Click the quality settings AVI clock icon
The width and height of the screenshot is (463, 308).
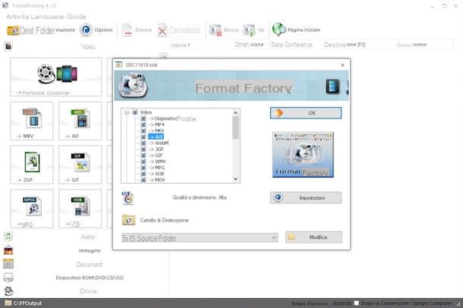pyautogui.click(x=128, y=198)
